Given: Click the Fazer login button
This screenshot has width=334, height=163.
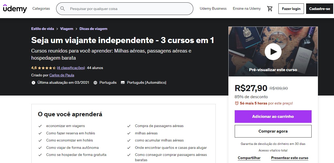Looking at the screenshot, I should point(291,9).
